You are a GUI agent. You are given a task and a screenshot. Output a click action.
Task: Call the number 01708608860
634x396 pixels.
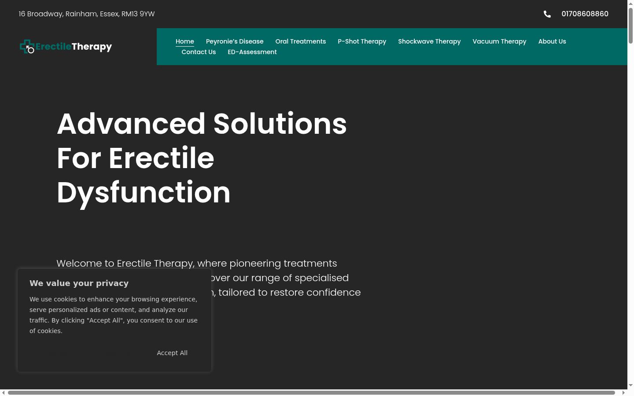point(585,14)
